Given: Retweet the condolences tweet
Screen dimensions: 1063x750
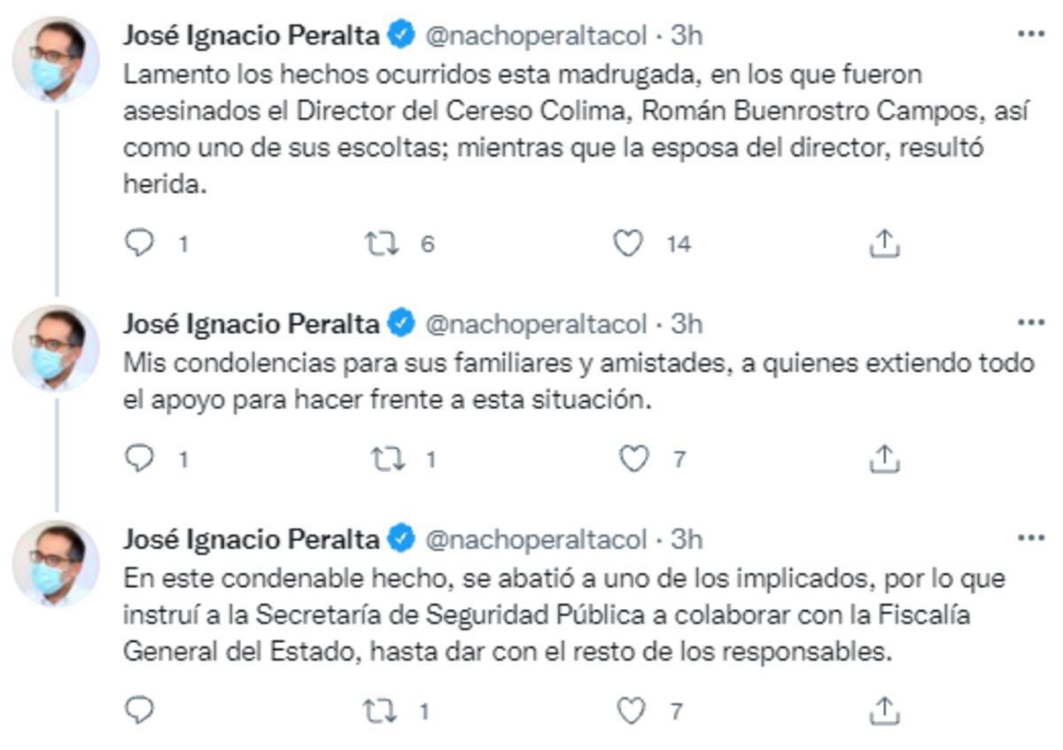Looking at the screenshot, I should [x=385, y=459].
